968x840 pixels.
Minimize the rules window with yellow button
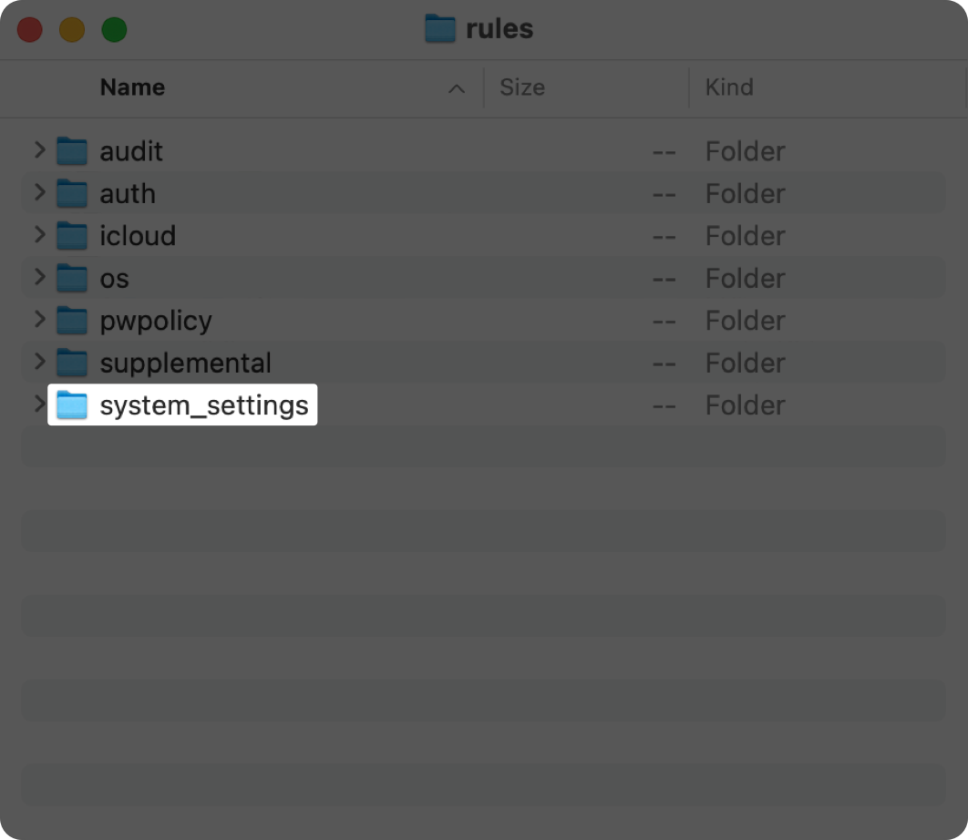coord(72,30)
